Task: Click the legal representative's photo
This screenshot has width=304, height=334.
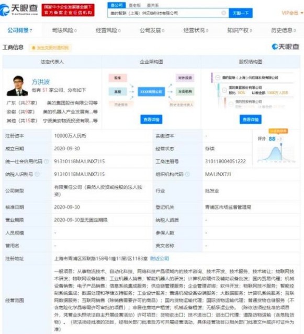Action: [x=17, y=86]
